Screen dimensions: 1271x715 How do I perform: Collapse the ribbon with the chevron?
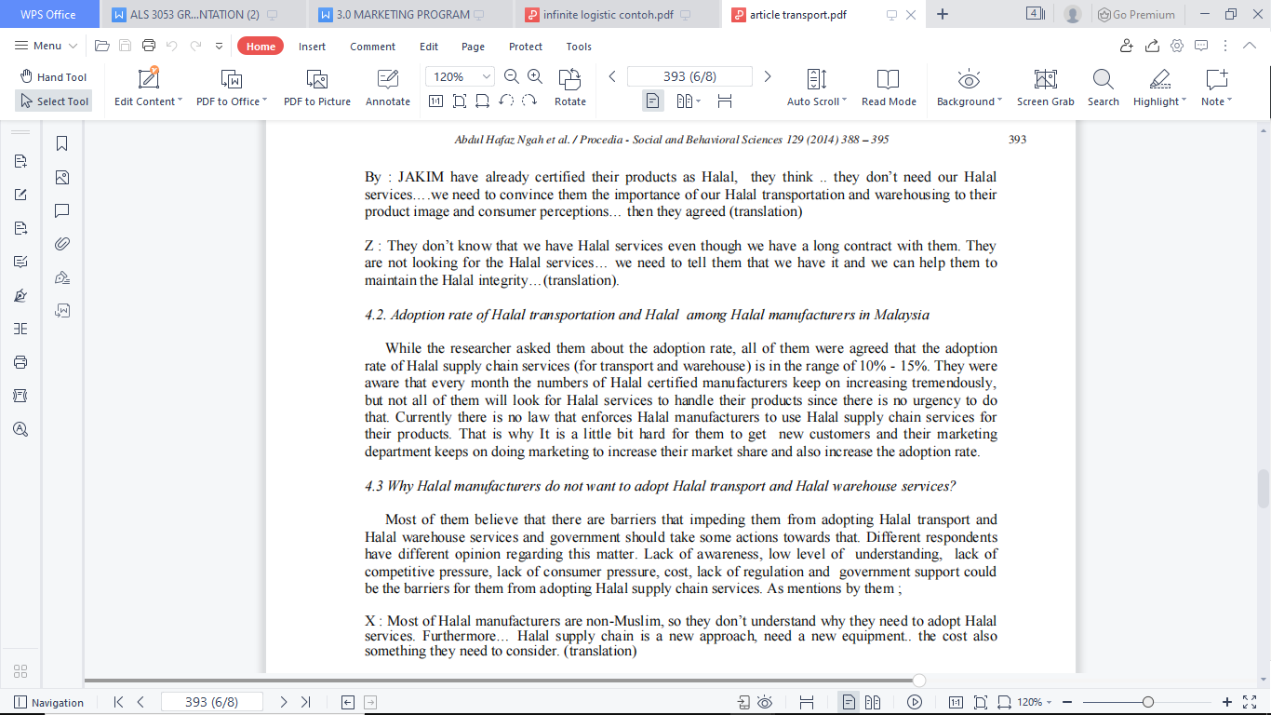tap(1251, 46)
